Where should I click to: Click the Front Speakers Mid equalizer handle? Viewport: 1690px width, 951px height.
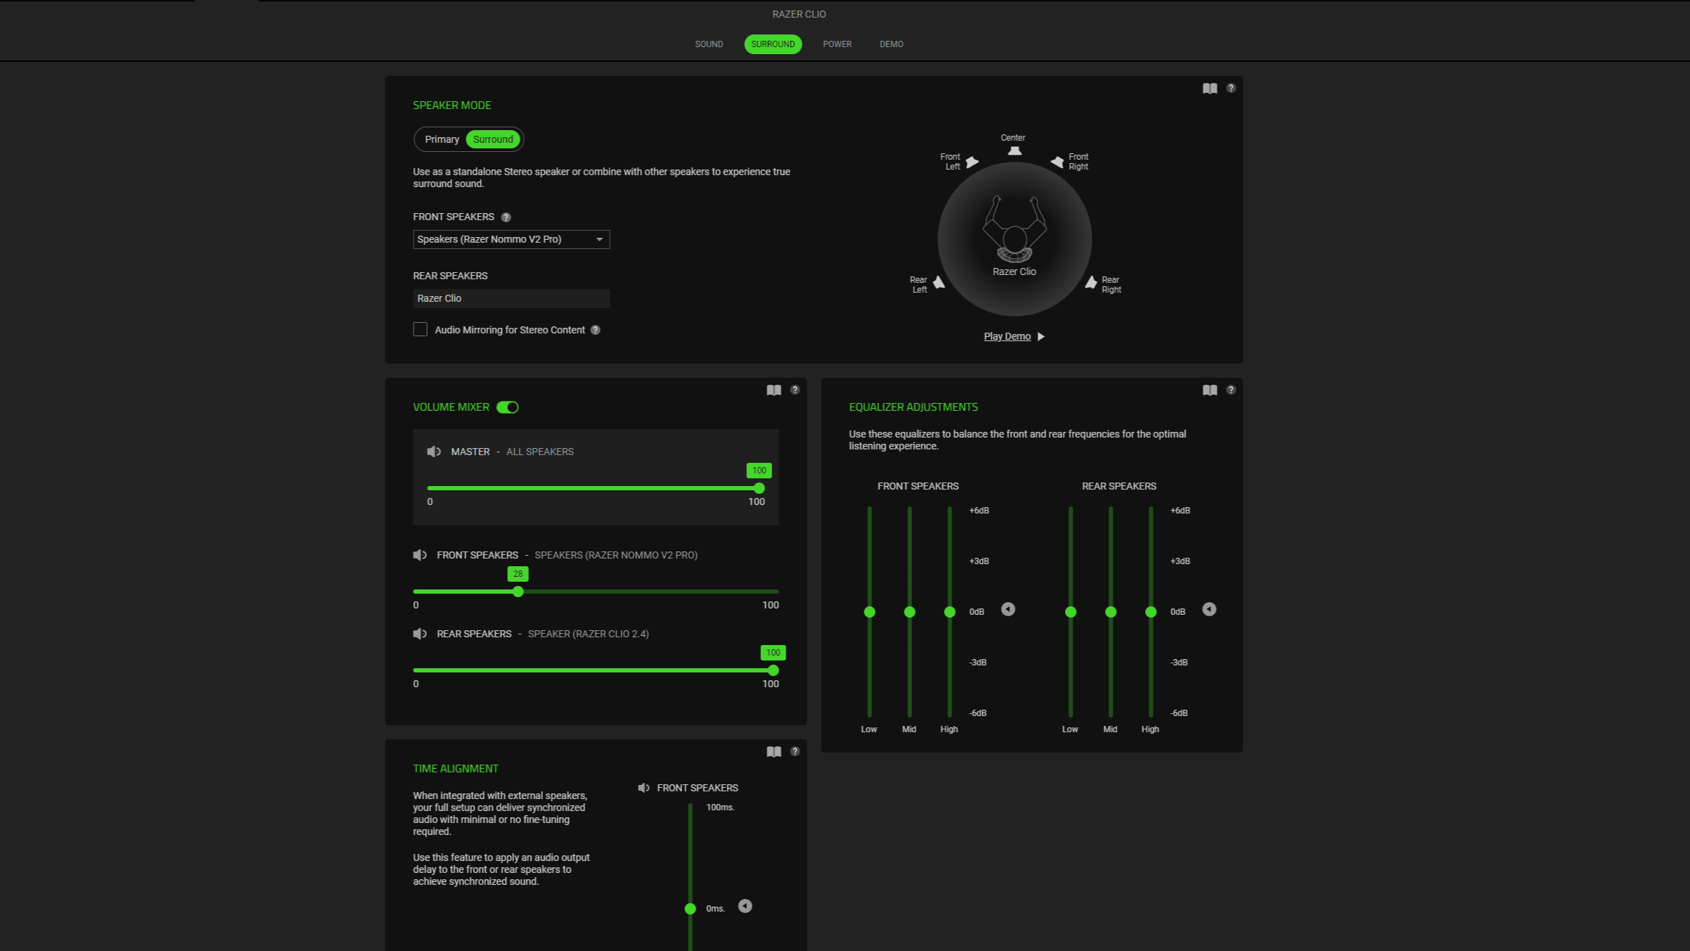coord(909,612)
